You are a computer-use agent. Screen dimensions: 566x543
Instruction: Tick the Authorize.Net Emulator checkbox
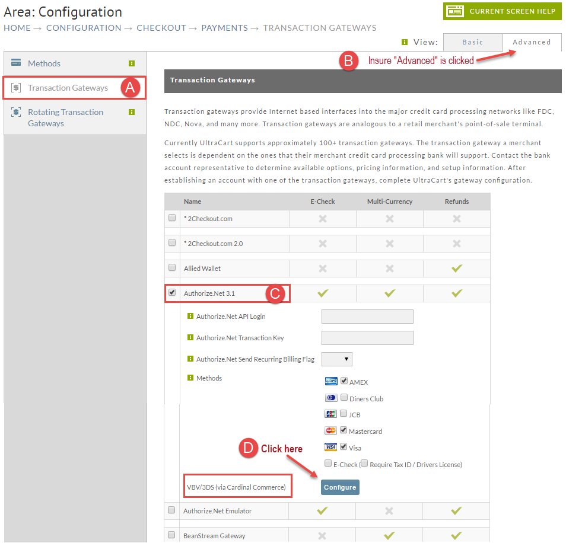[171, 510]
